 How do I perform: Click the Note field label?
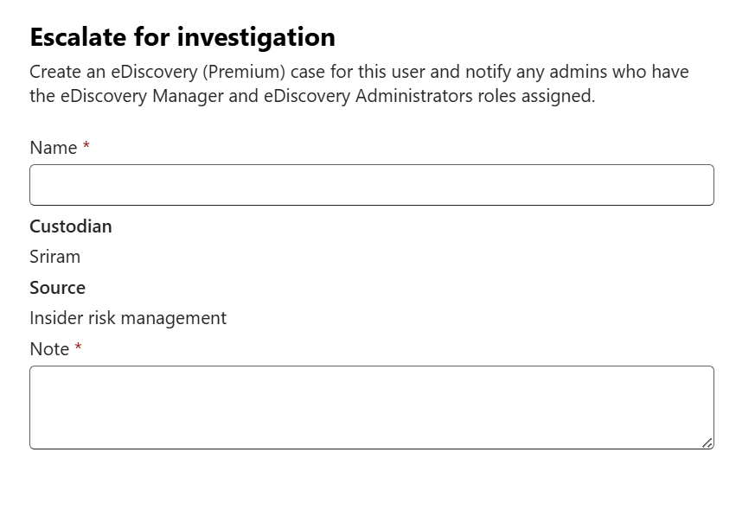click(49, 349)
